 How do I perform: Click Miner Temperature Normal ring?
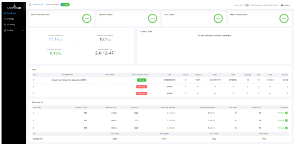pyautogui.click(x=284, y=18)
